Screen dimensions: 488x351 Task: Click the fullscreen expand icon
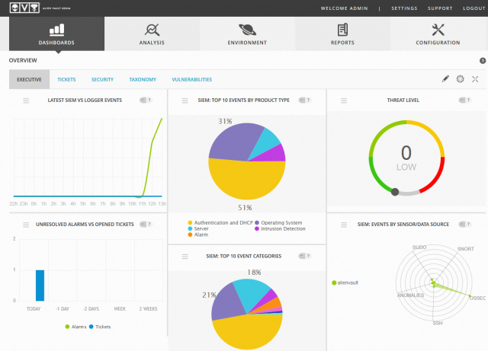(x=475, y=79)
